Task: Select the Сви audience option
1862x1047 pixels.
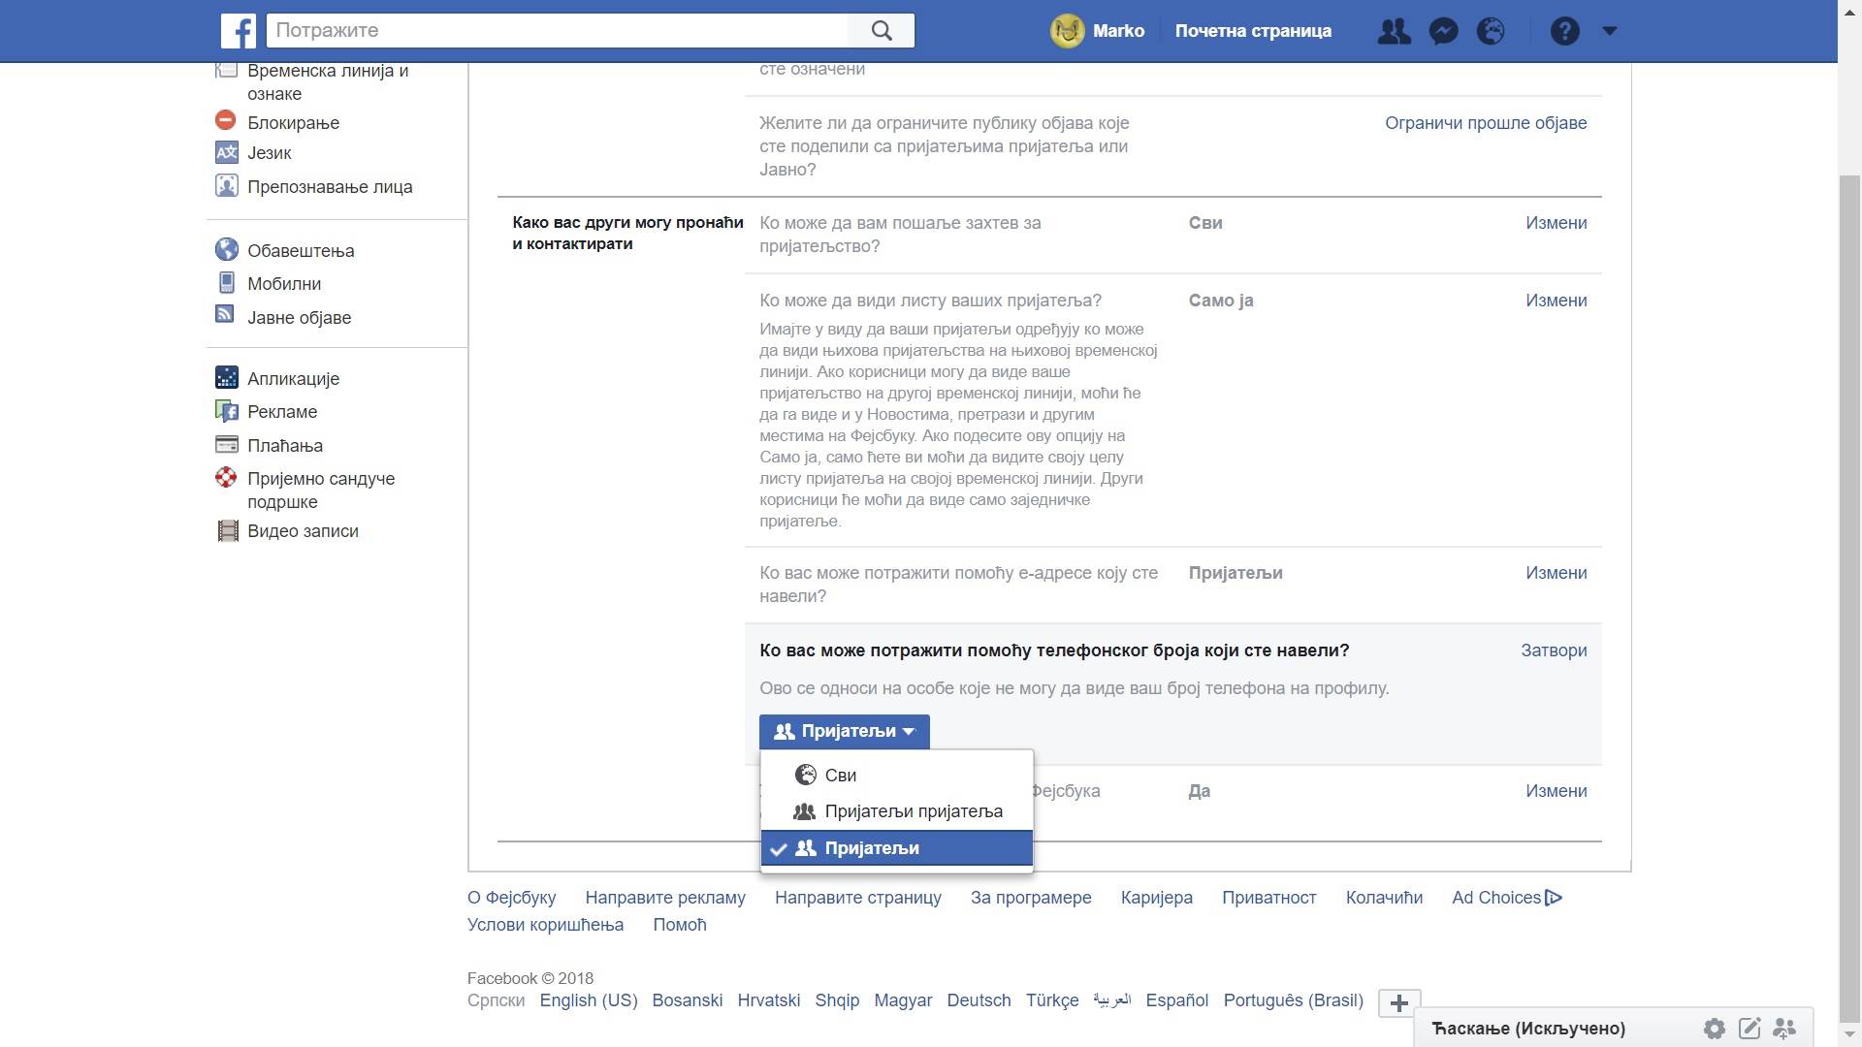Action: 840,775
